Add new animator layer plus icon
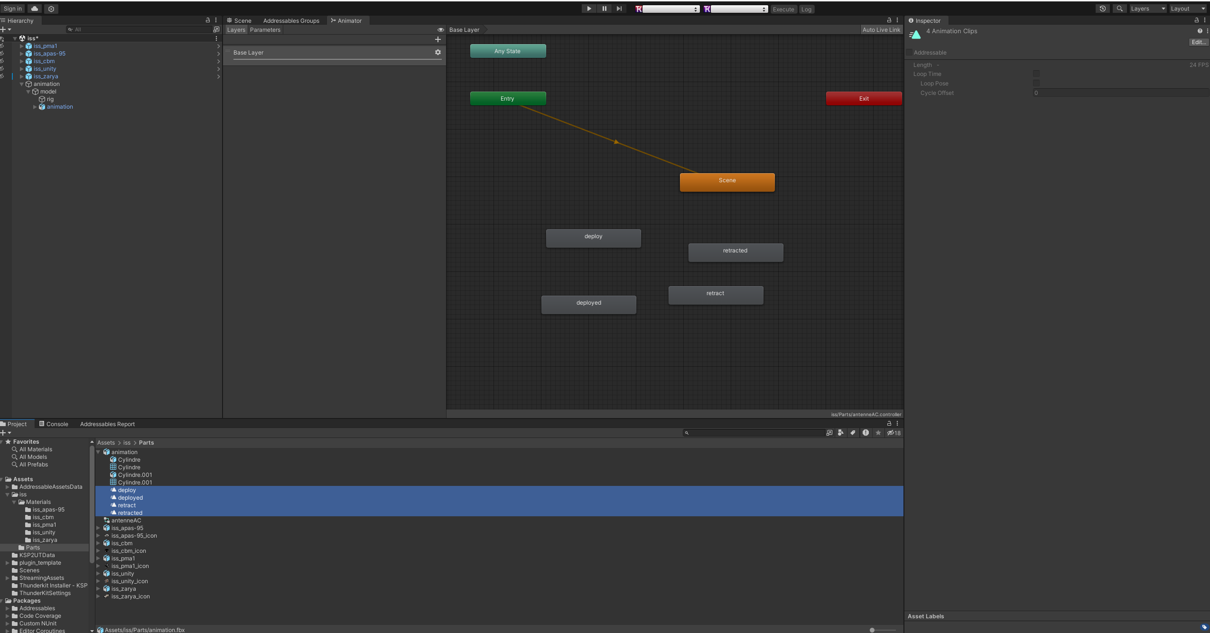The image size is (1210, 633). point(437,39)
